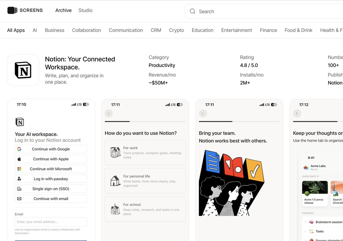
Task: Click the onboarding progress bar under 17:11
Action: (x=145, y=121)
